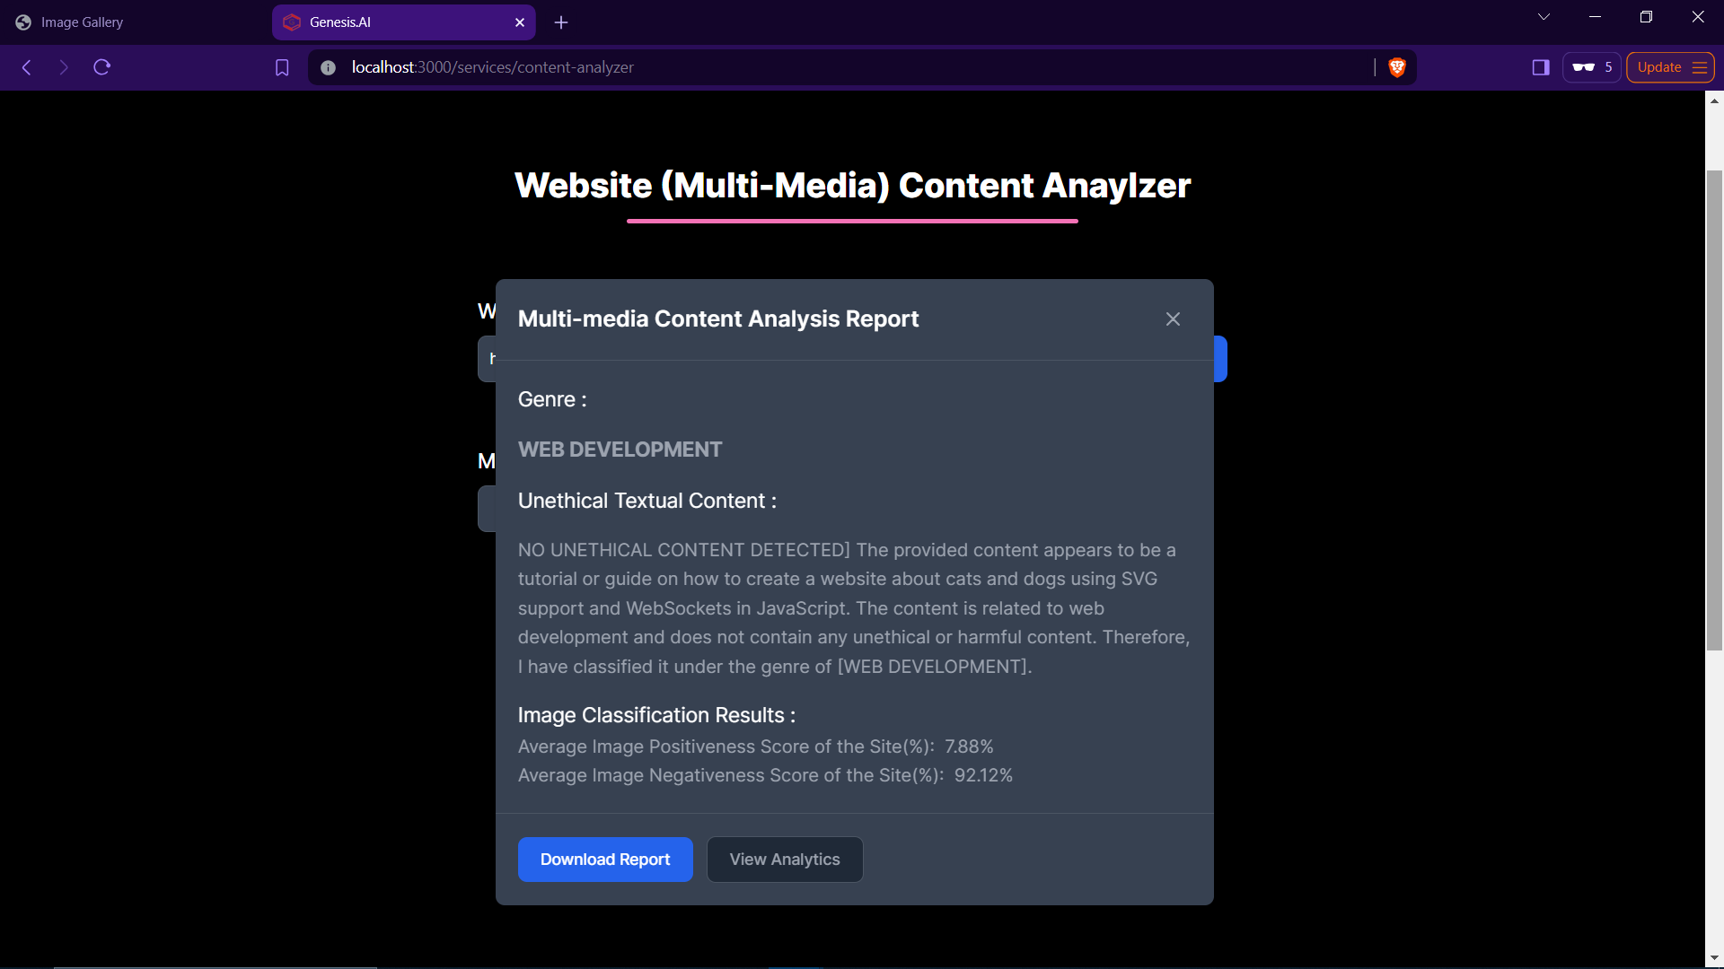Toggle the browser sidebar panel
This screenshot has height=969, width=1724.
[x=1541, y=67]
